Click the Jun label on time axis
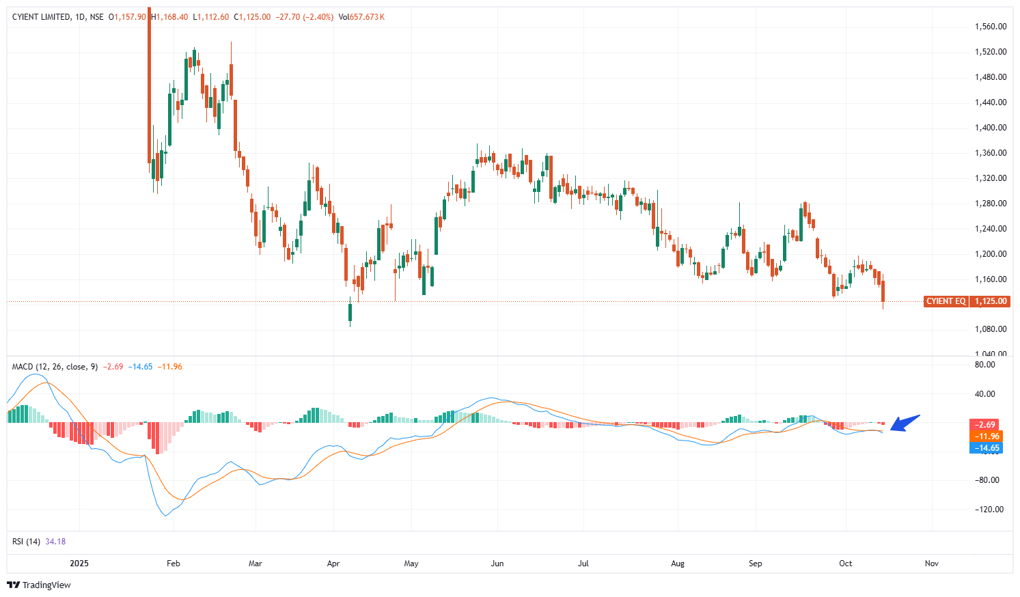1020x597 pixels. [x=497, y=564]
